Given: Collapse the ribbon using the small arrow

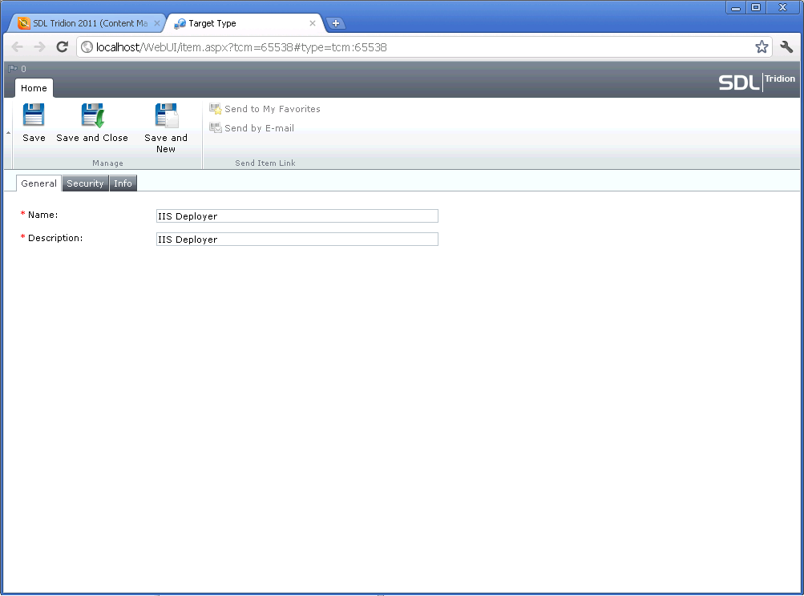Looking at the screenshot, I should 8,133.
